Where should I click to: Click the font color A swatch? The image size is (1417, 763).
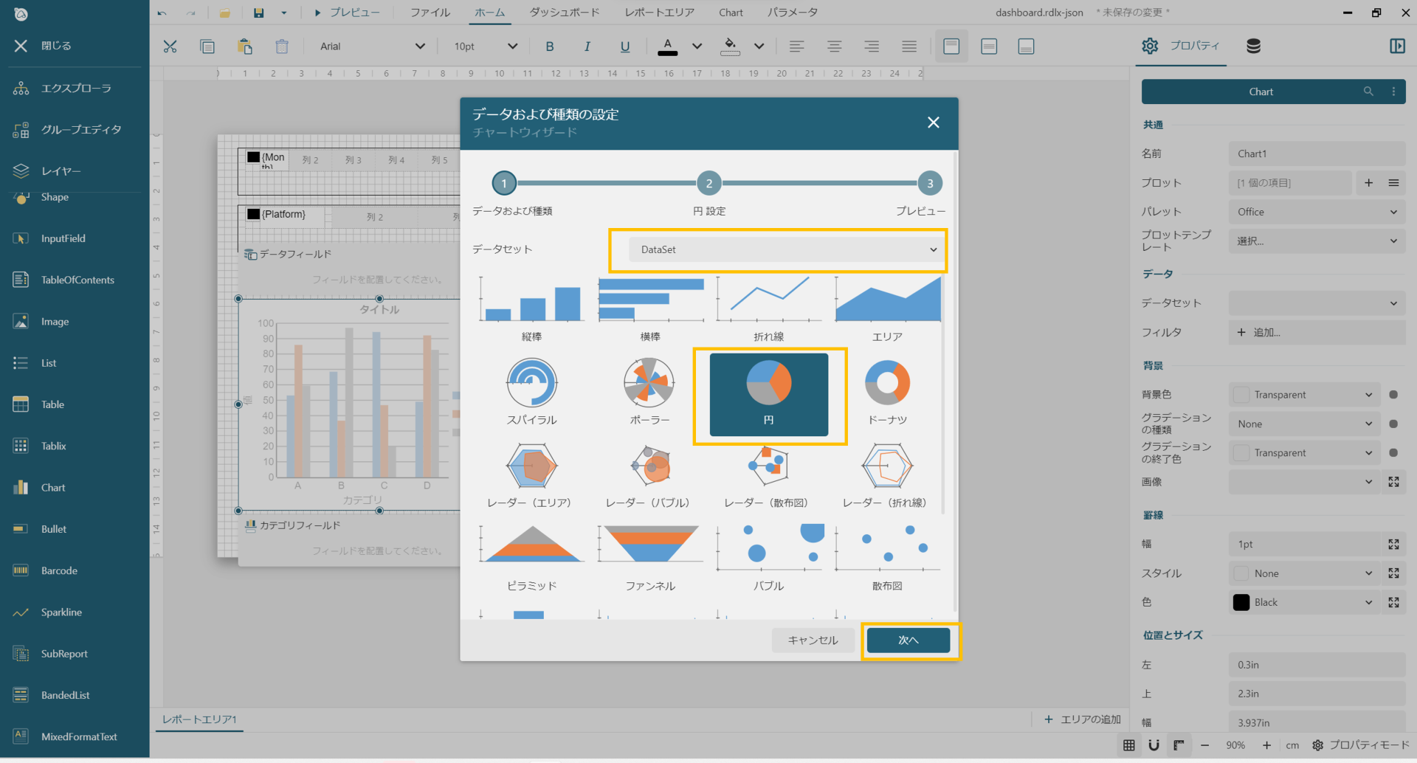coord(668,46)
